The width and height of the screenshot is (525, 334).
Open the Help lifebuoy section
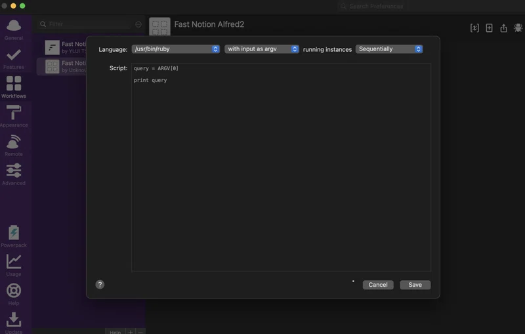14,295
